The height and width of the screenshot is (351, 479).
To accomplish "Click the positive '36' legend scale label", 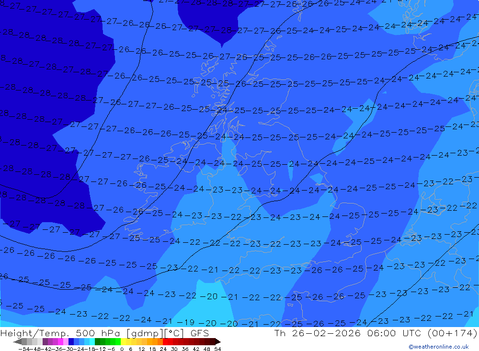I will coord(185,349).
